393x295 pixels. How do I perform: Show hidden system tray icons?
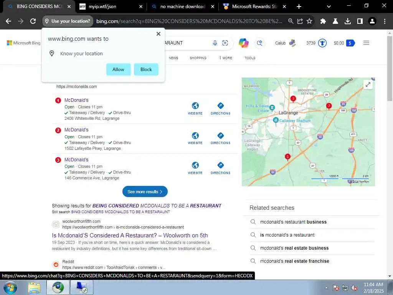click(x=326, y=288)
